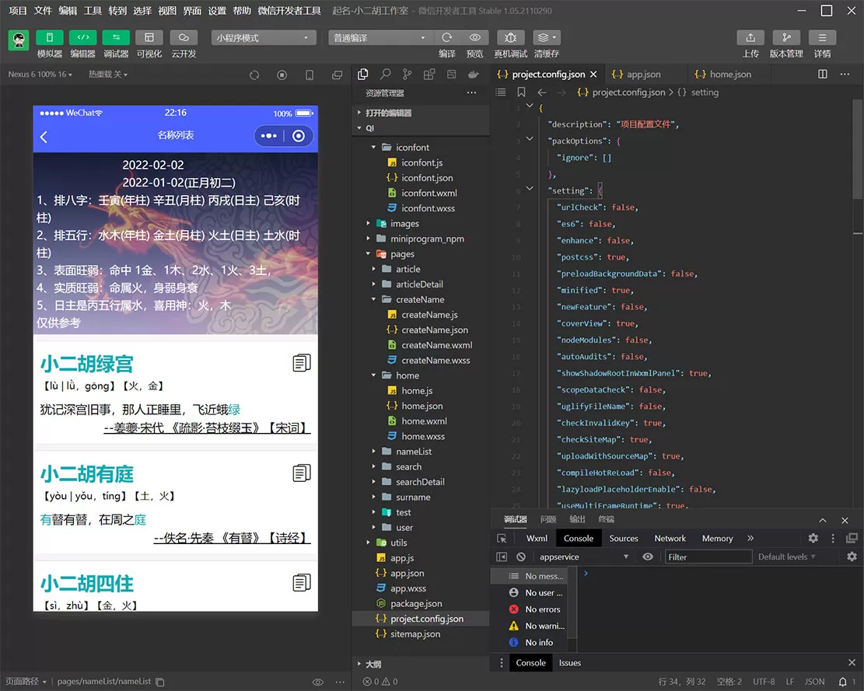Open Nexus 6 device dropdown
Image resolution: width=864 pixels, height=691 pixels.
click(40, 75)
